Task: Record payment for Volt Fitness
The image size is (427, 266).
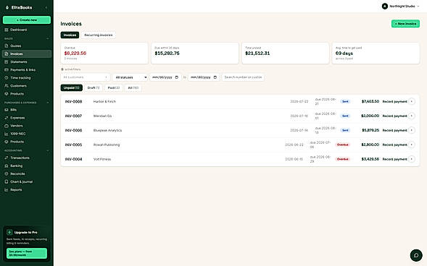Action: 394,159
